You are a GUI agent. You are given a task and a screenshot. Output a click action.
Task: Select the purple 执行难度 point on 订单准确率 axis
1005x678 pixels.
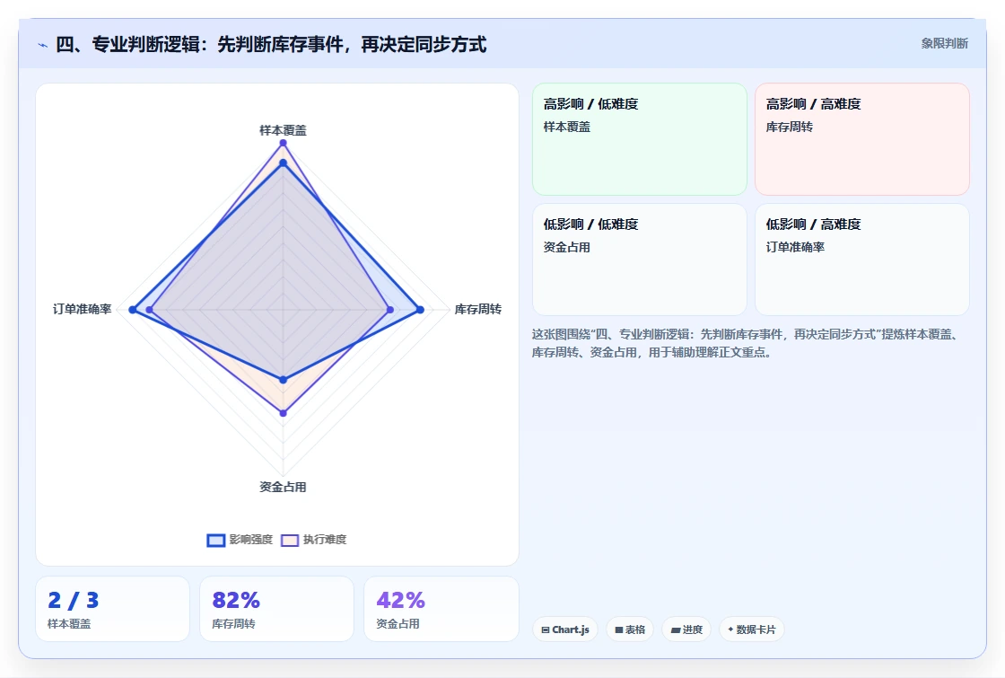pyautogui.click(x=149, y=310)
